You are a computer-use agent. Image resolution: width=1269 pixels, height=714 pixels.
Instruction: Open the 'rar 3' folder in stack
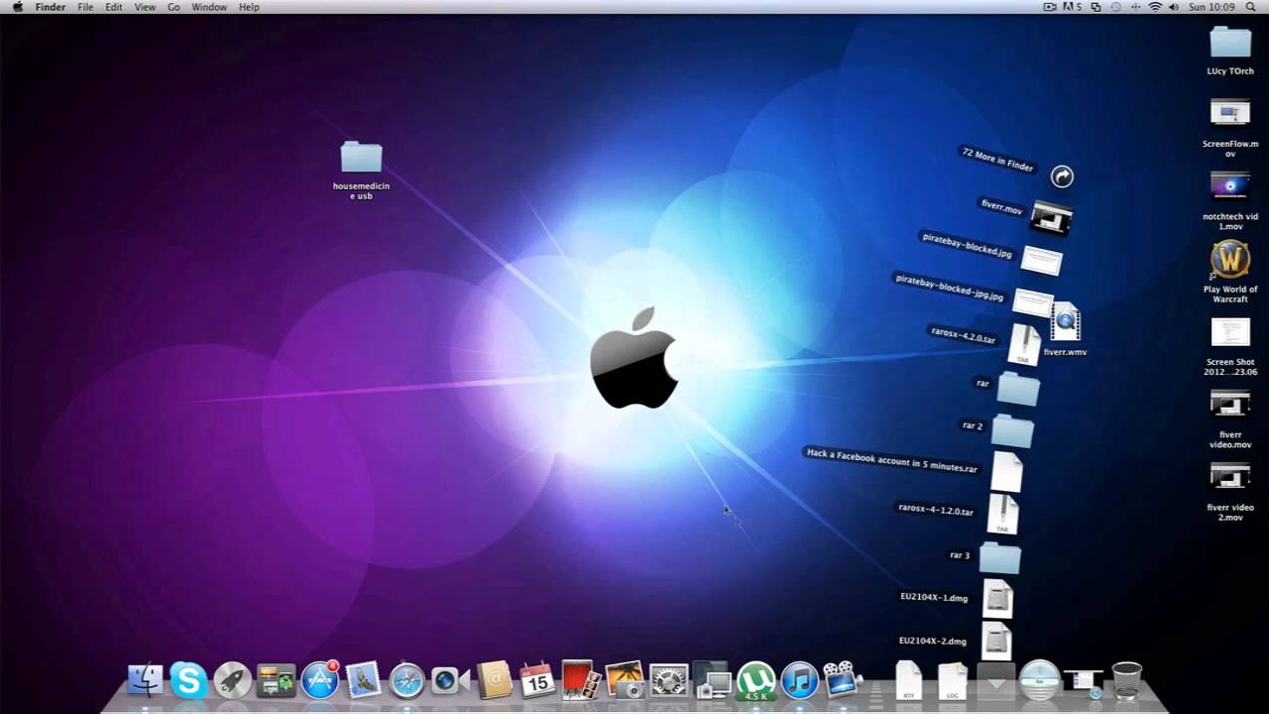click(999, 557)
